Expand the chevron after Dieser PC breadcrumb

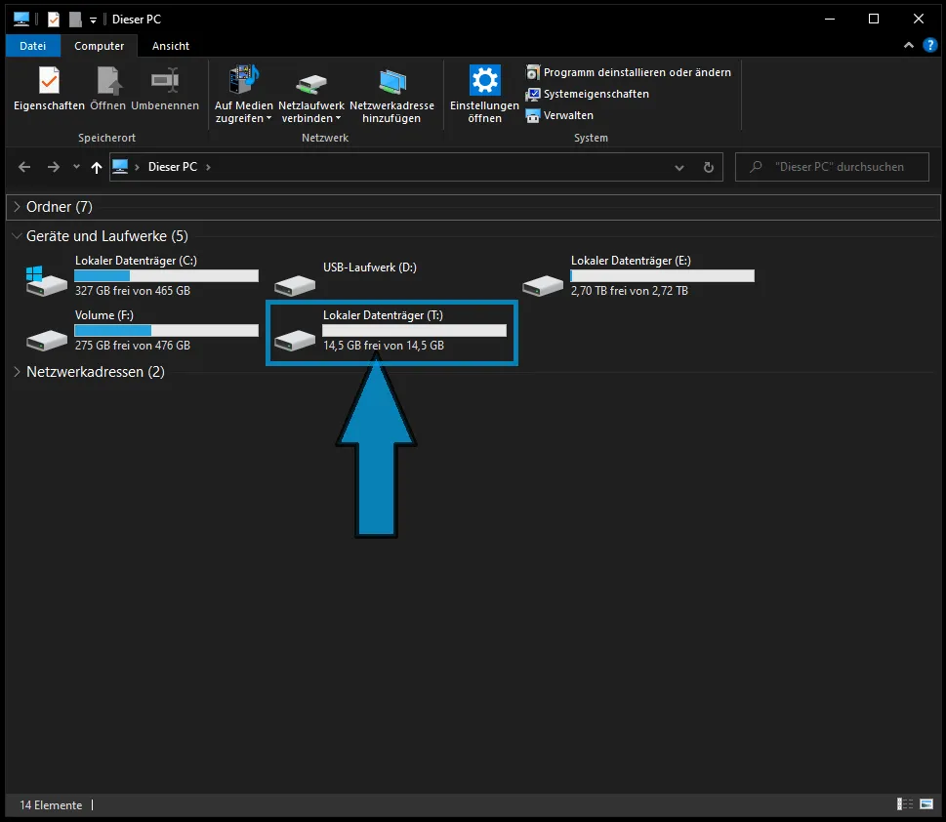[208, 167]
